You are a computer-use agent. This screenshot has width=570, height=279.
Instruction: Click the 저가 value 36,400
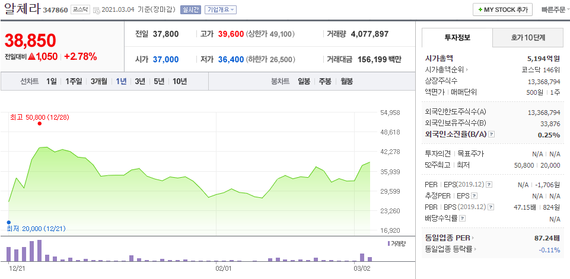pyautogui.click(x=231, y=59)
